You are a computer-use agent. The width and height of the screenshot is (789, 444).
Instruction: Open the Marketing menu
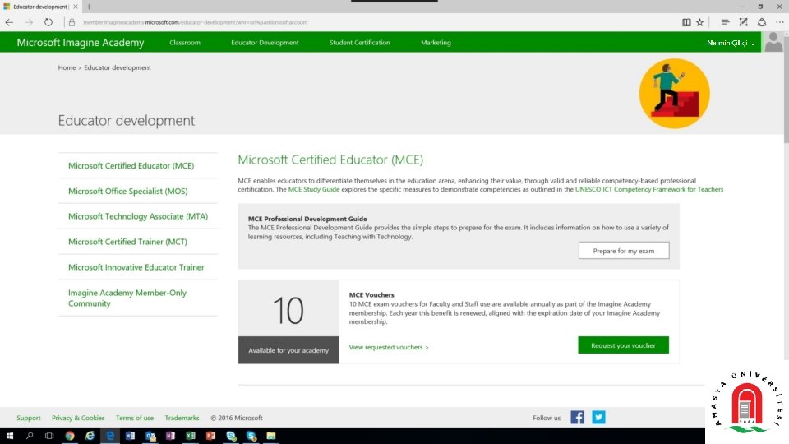436,42
